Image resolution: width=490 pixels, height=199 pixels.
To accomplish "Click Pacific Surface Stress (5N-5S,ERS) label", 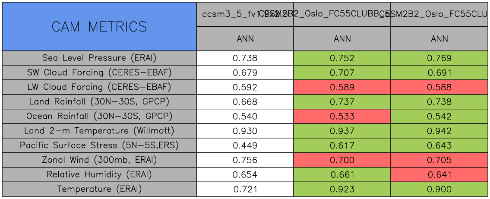I will pyautogui.click(x=99, y=145).
